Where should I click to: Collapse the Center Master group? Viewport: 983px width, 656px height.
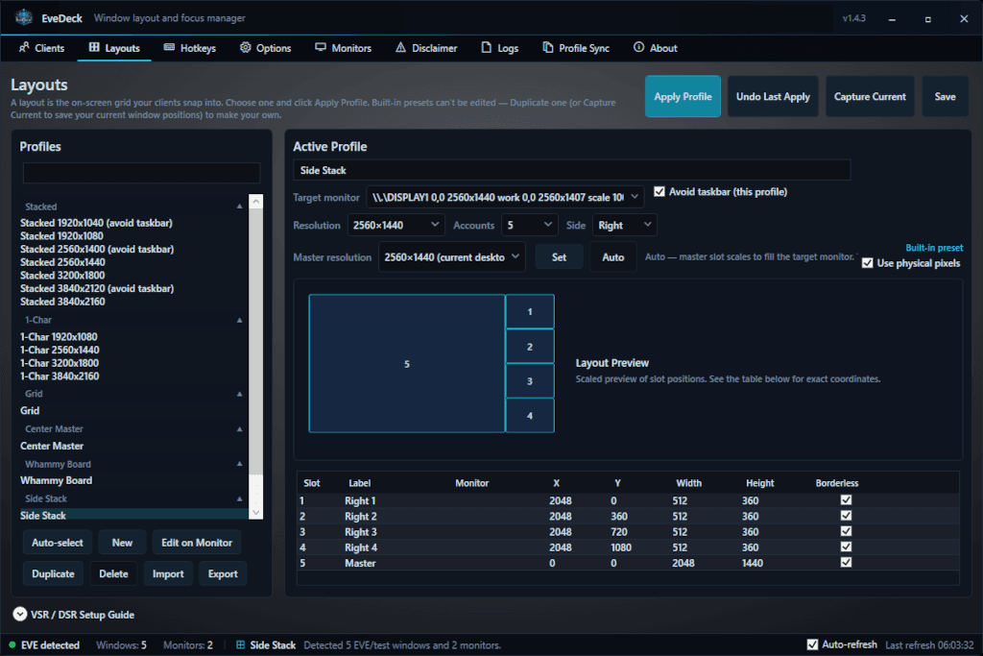click(x=239, y=429)
